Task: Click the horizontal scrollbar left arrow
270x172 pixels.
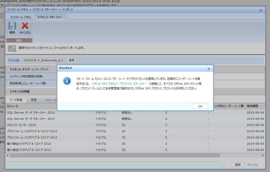Action: [x=8, y=155]
